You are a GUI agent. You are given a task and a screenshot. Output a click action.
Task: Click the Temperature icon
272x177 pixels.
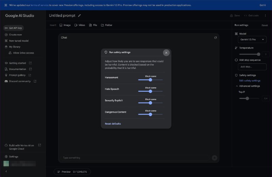coord(236,48)
